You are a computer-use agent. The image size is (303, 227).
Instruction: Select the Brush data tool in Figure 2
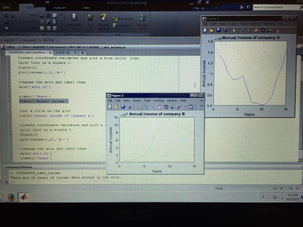tap(179, 107)
